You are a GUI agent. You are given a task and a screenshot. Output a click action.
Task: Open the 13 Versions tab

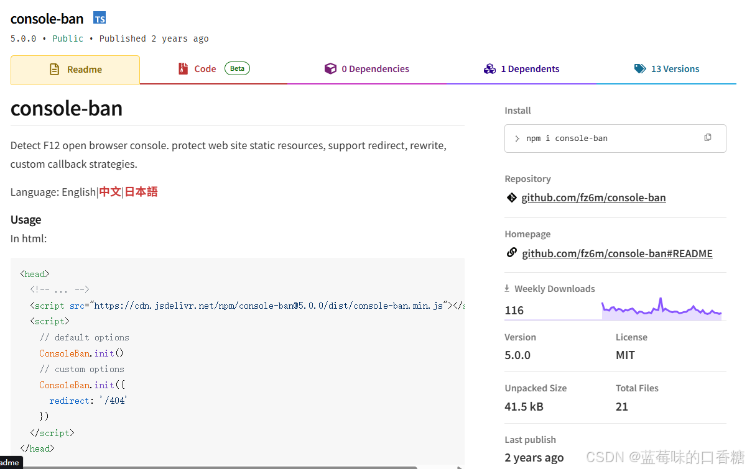pos(667,69)
